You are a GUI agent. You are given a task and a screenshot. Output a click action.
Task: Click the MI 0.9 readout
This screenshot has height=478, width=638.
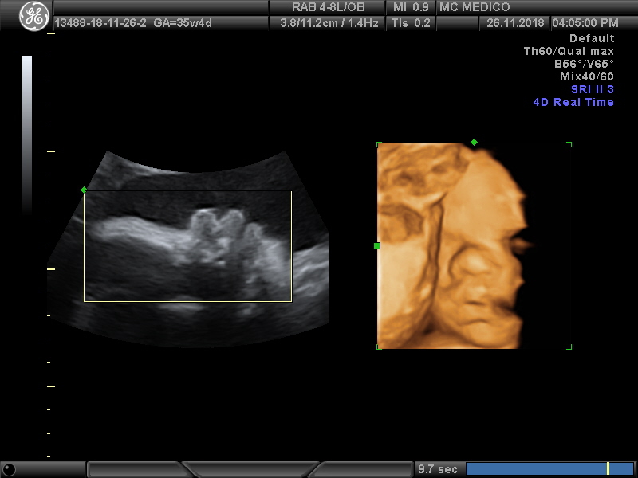(411, 7)
